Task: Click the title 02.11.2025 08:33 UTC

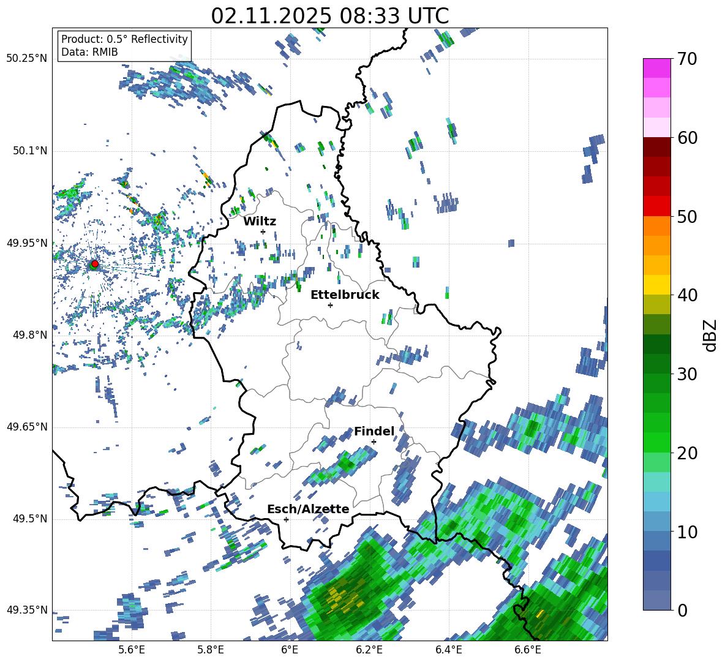Action: coord(329,16)
